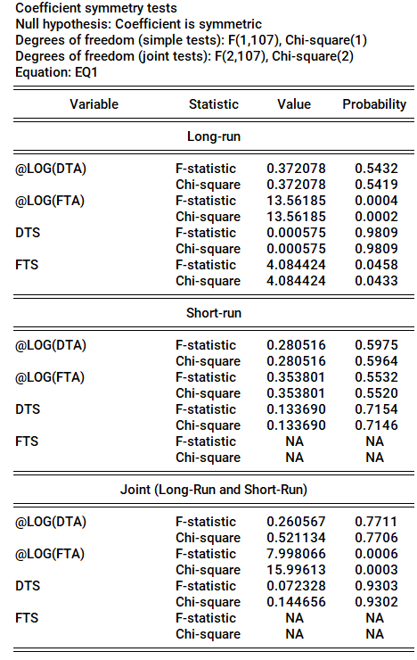Select the Value column header
Screen dimensions: 417x660
coord(294,104)
